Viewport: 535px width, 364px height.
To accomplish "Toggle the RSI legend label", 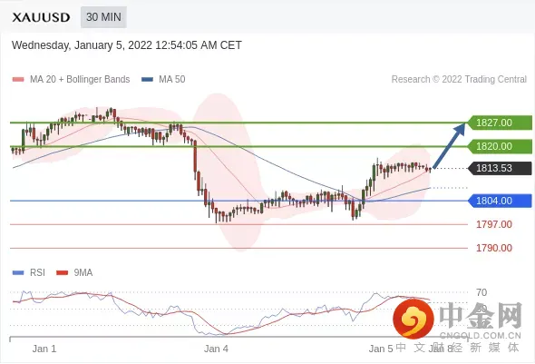I will pyautogui.click(x=37, y=272).
